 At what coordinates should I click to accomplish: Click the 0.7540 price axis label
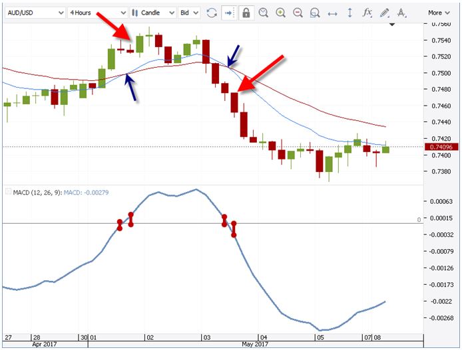pos(441,41)
